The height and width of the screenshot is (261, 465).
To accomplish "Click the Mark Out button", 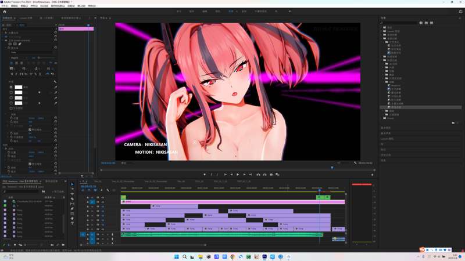I will pyautogui.click(x=217, y=175).
